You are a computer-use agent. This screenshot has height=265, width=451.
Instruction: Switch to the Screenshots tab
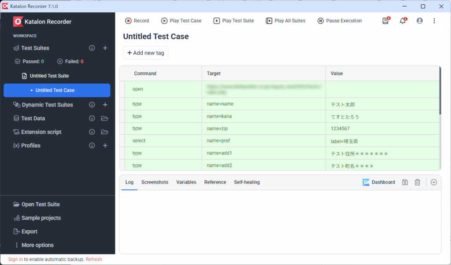[155, 182]
